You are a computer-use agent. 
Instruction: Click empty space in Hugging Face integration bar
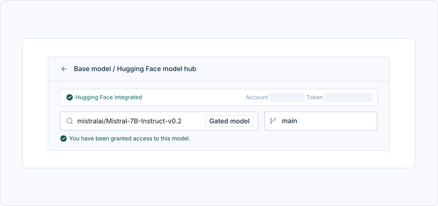click(x=194, y=97)
